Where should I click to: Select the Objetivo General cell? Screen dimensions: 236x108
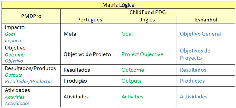tap(206, 34)
